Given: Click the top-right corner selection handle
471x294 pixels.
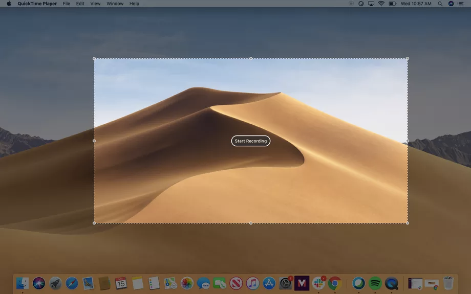Looking at the screenshot, I should tap(408, 58).
